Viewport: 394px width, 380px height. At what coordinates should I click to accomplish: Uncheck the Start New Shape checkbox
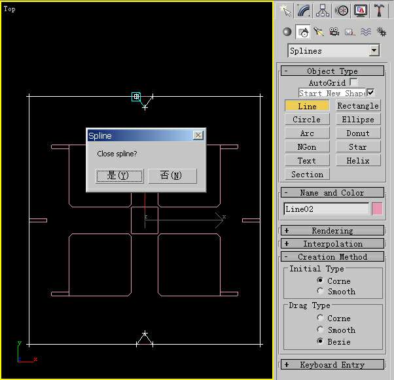(x=371, y=93)
